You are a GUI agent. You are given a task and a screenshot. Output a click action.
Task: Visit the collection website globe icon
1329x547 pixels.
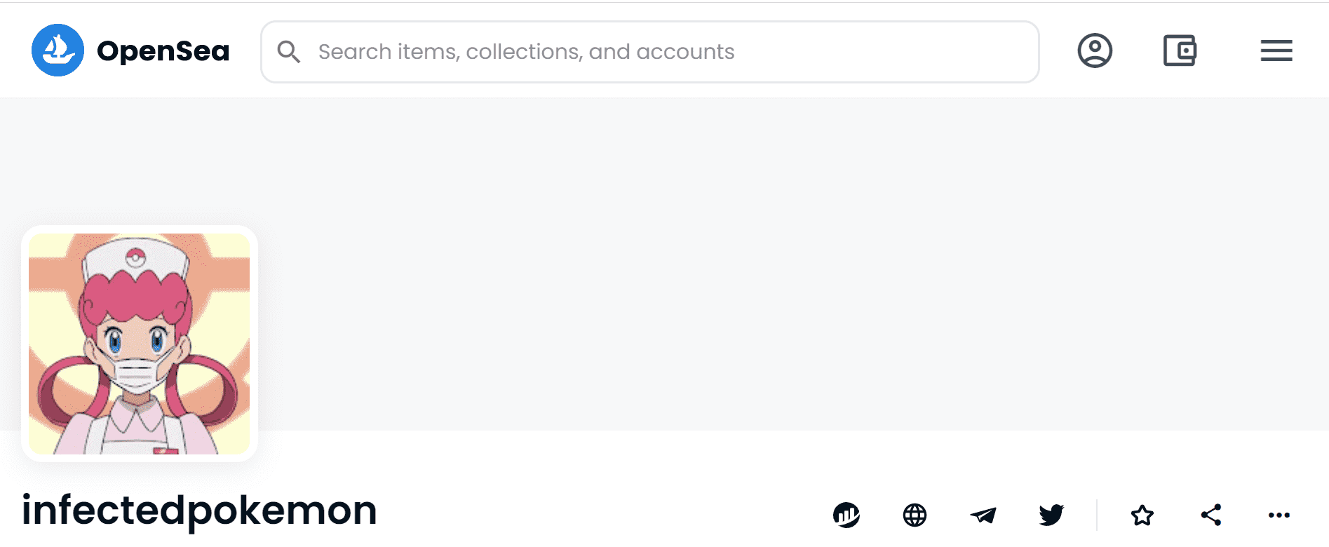tap(915, 515)
